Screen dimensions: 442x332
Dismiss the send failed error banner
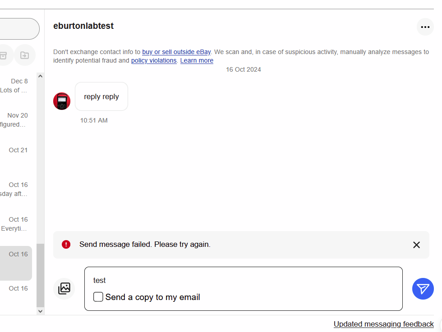(x=416, y=245)
